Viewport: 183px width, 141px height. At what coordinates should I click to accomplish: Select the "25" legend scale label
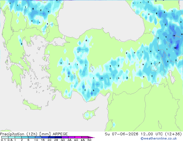[56, 140]
